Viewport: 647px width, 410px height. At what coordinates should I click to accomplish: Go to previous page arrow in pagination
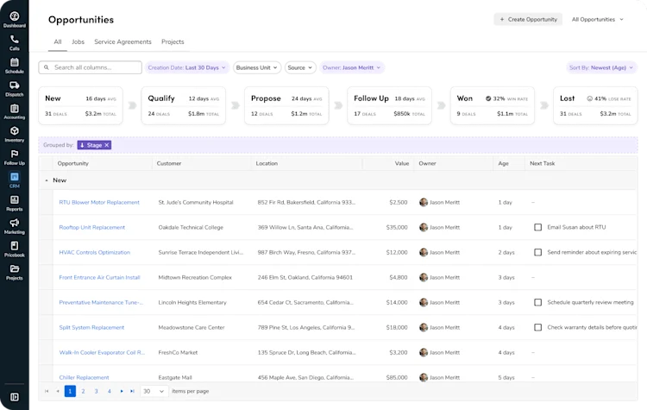tap(58, 391)
